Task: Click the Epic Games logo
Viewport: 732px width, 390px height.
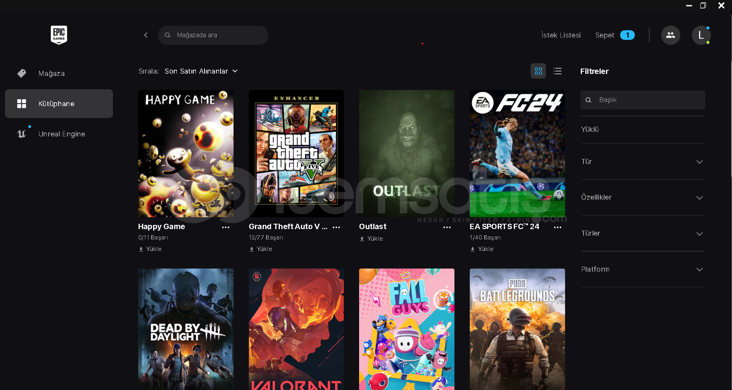Action: click(59, 35)
